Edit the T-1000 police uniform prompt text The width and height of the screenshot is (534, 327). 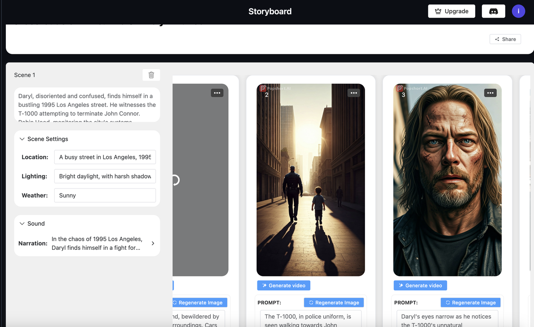pos(311,319)
